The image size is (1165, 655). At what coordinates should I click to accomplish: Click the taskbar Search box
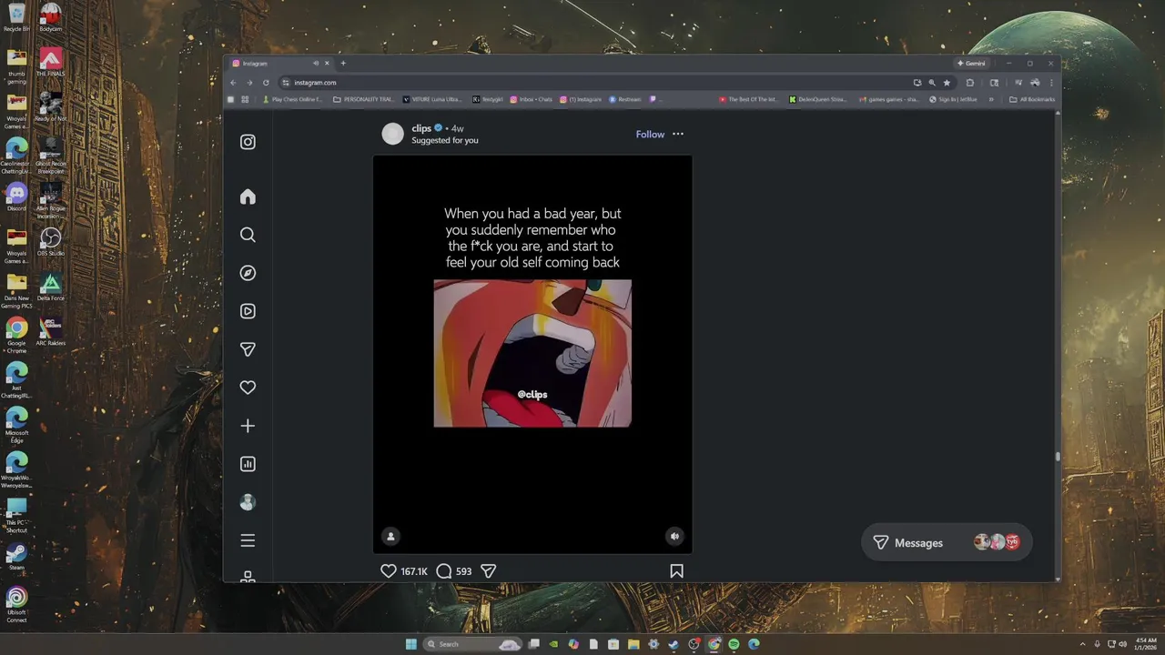click(471, 644)
